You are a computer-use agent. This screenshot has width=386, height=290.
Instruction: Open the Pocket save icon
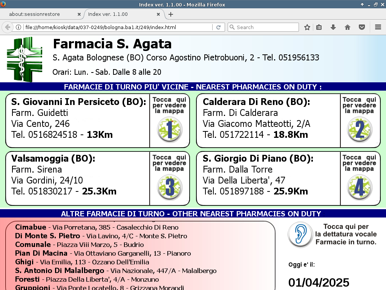[361, 27]
